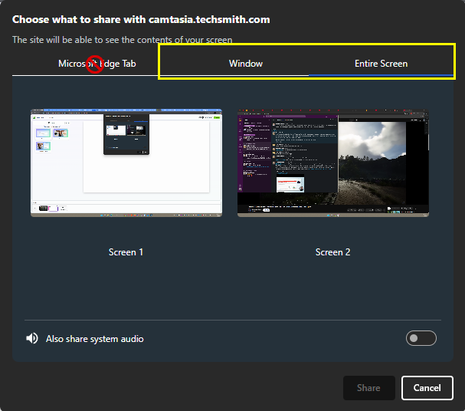Choose the Screen 1 preview thumbnail

(126, 163)
